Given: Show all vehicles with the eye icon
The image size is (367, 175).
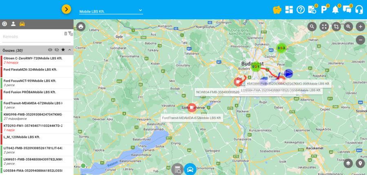Looking at the screenshot, I should coord(50,50).
